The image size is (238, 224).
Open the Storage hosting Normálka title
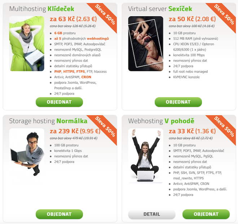[48, 121]
